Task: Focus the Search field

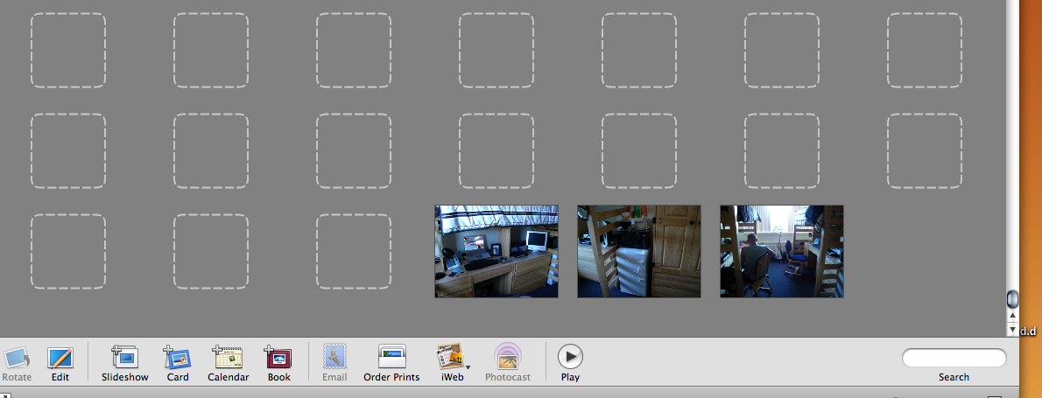Action: (x=954, y=358)
